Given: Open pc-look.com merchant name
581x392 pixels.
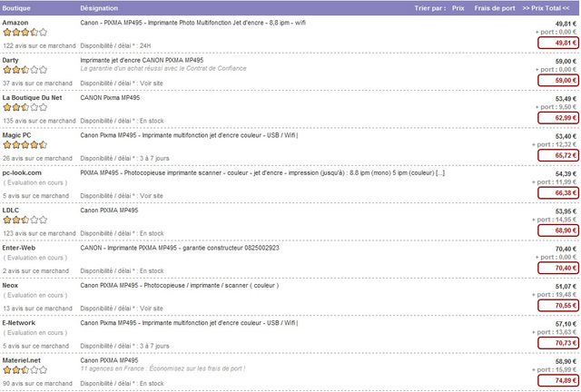Looking at the screenshot, I should click(22, 172).
